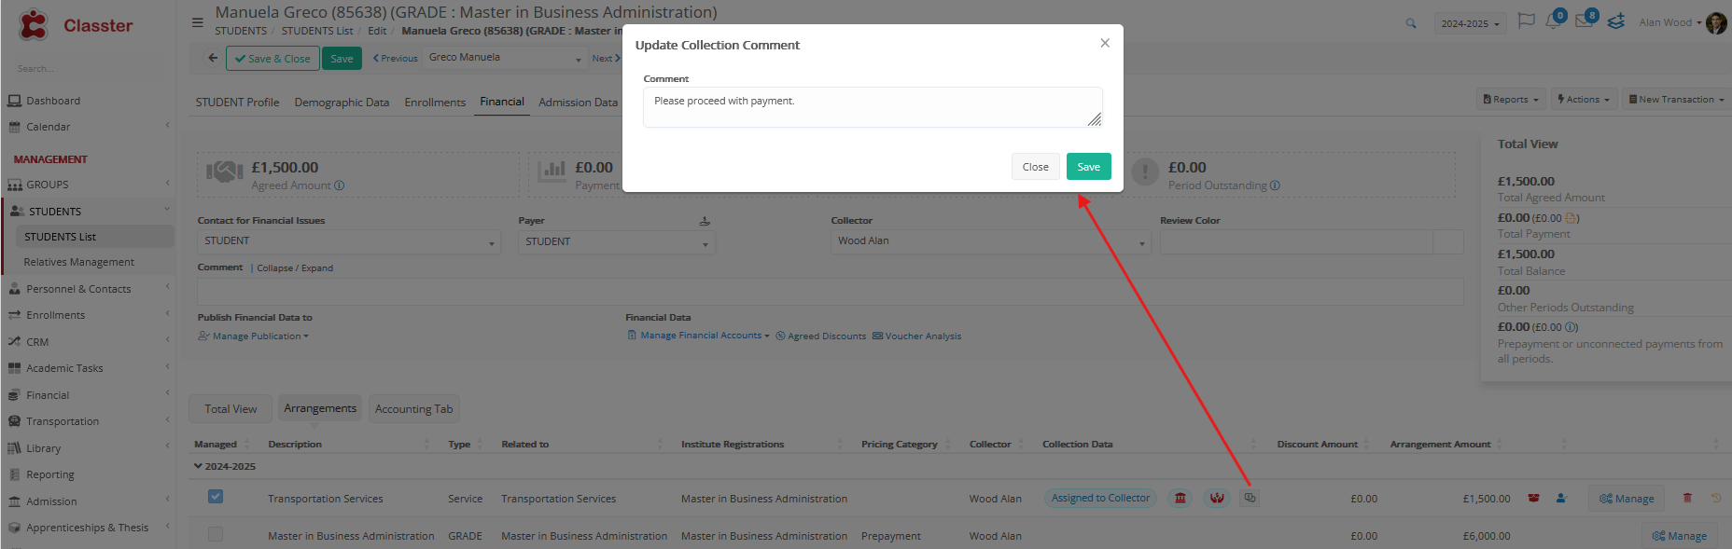Open the messages envelope icon

[x=1584, y=21]
